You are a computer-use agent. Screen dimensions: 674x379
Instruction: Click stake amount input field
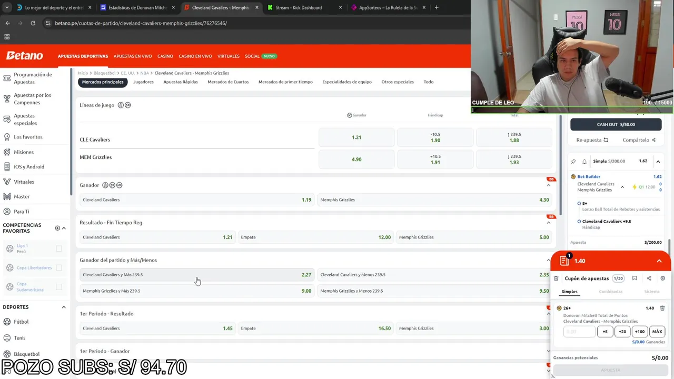pyautogui.click(x=579, y=332)
